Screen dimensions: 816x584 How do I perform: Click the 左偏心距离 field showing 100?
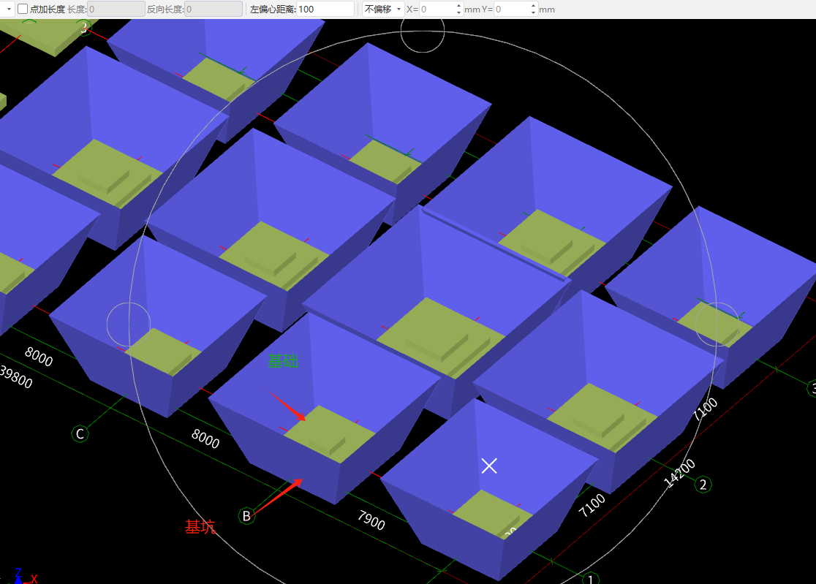pos(325,9)
